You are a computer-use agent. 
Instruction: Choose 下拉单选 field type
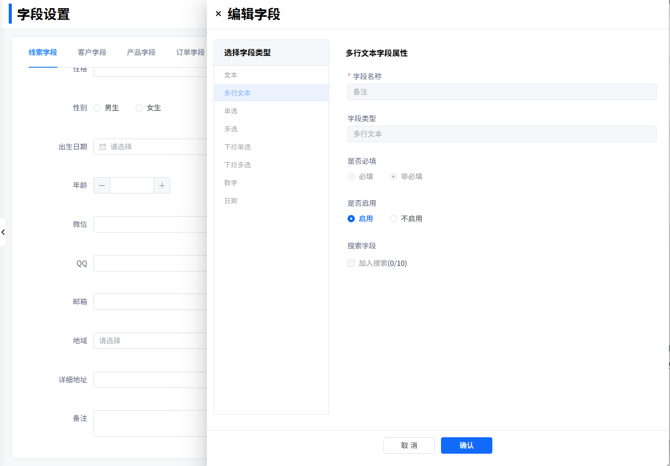coord(237,147)
